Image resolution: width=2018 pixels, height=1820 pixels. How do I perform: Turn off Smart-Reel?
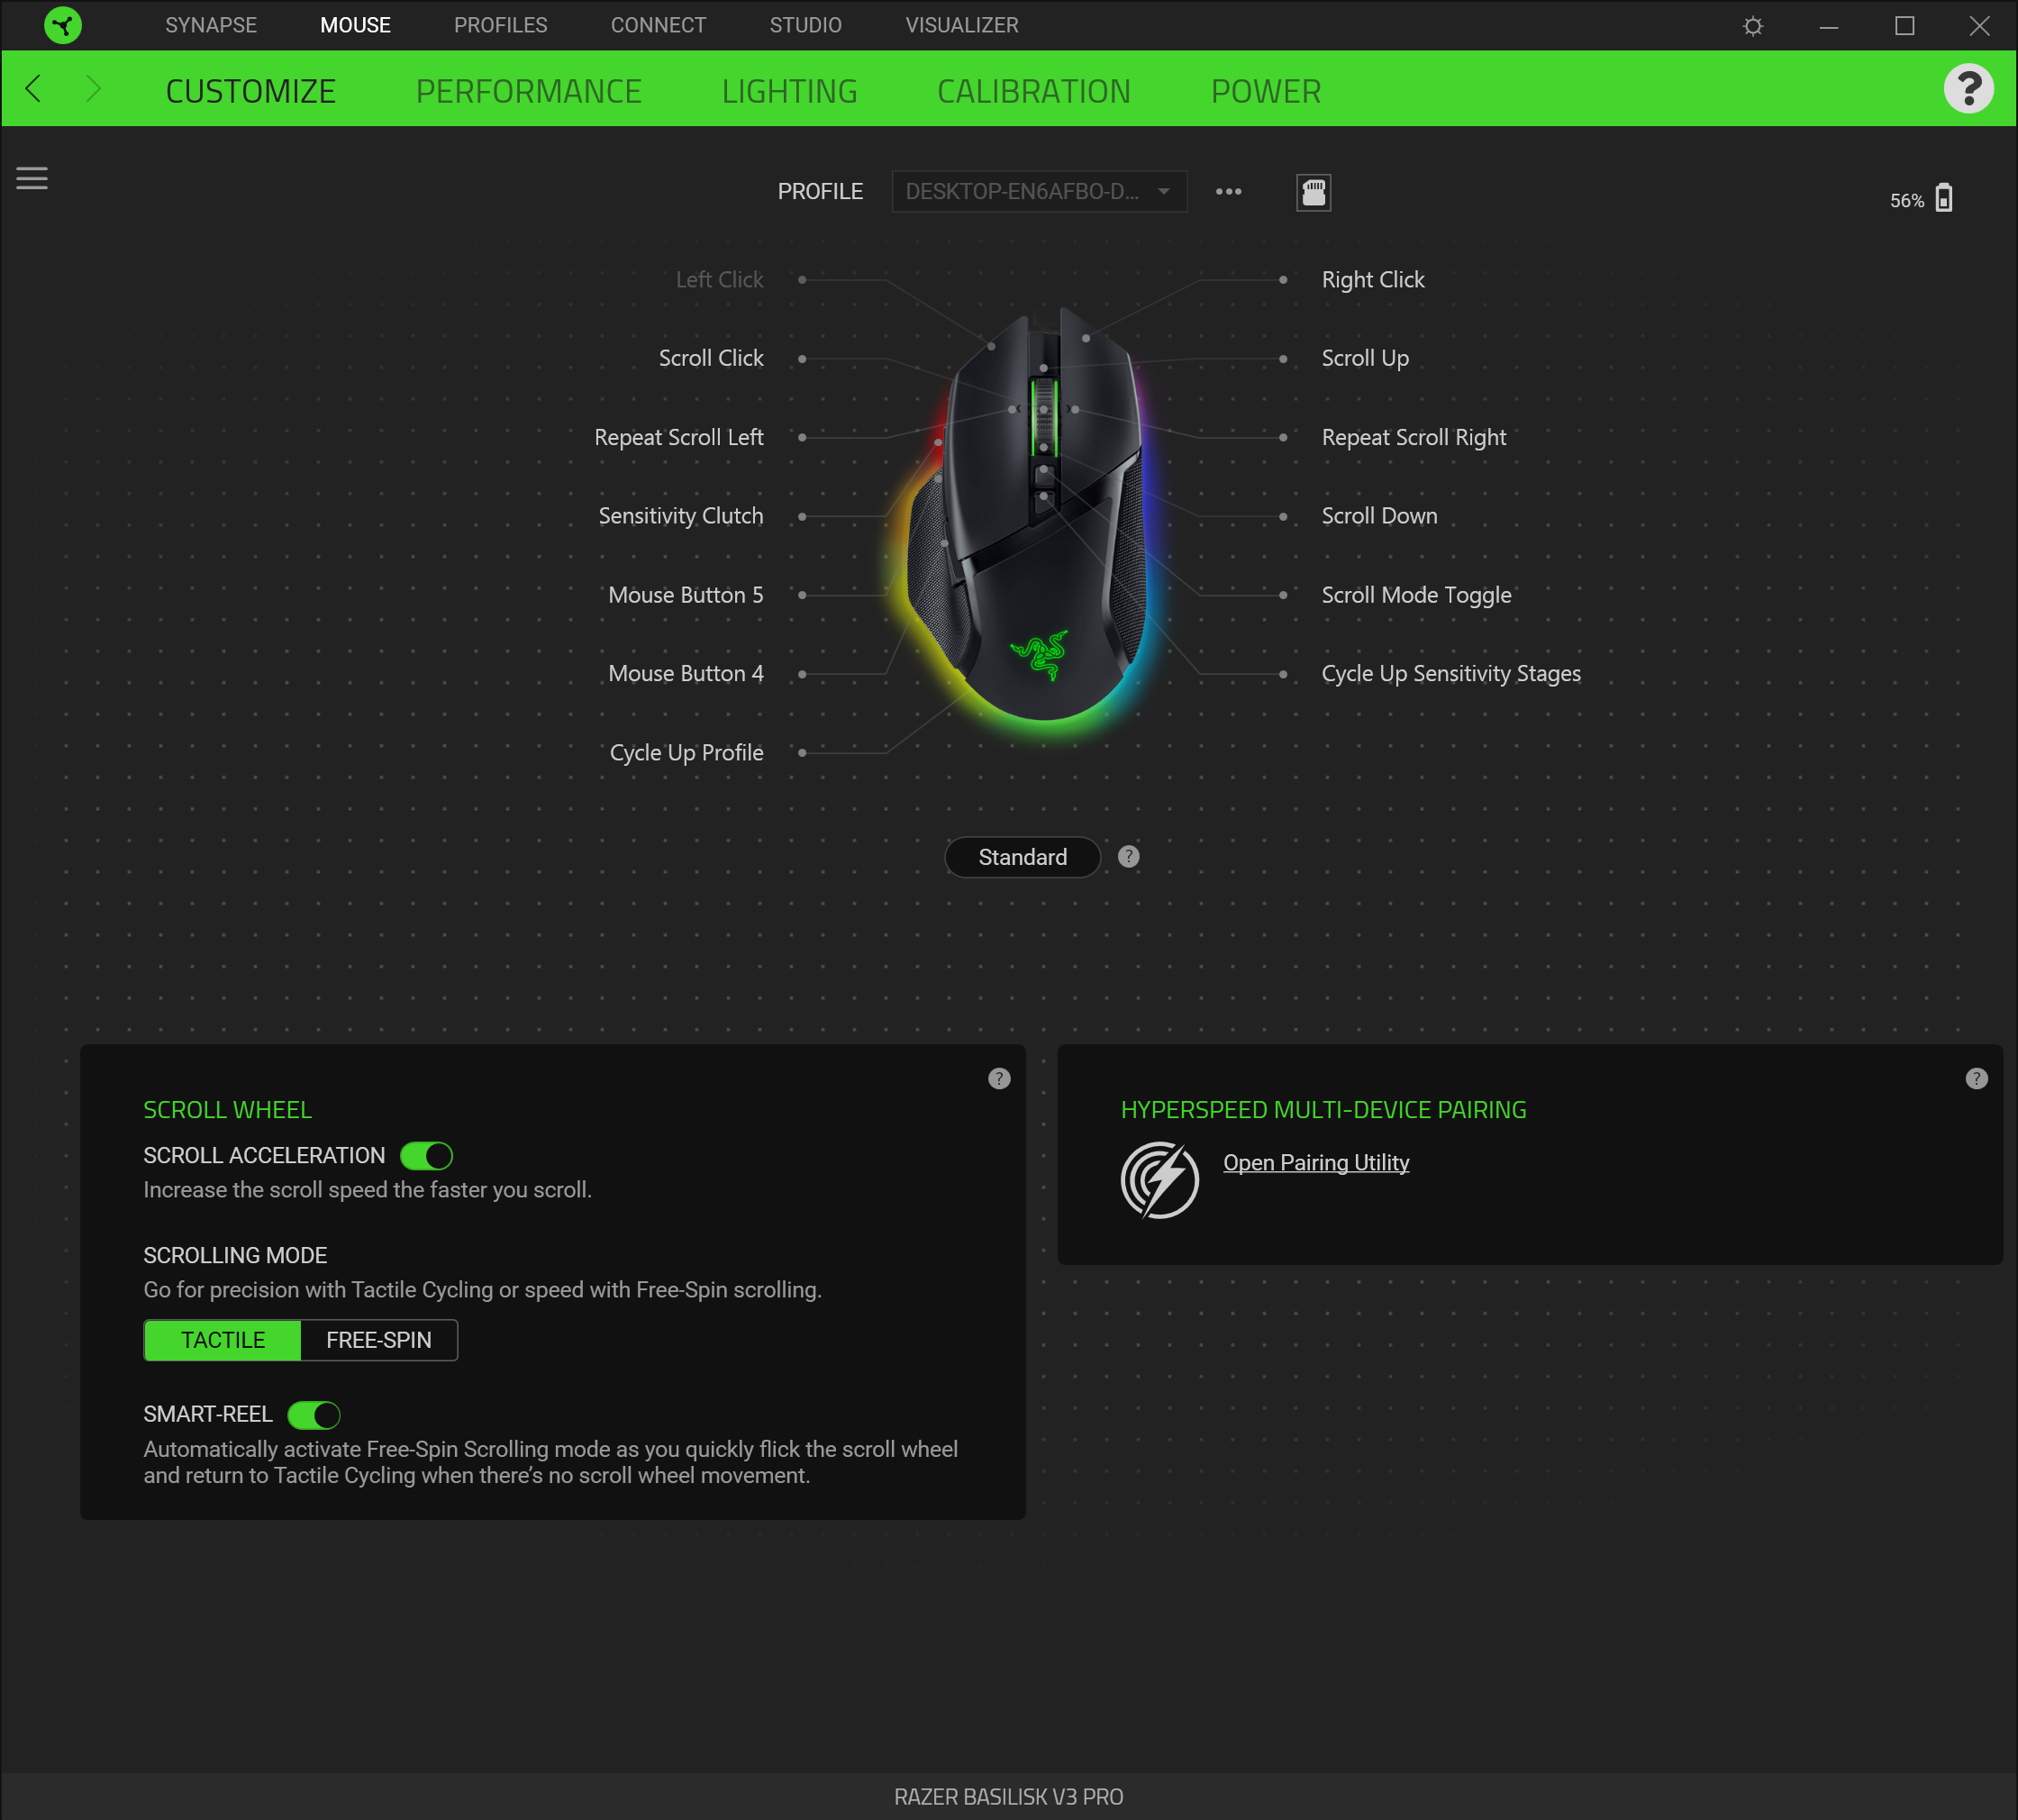(x=315, y=1414)
